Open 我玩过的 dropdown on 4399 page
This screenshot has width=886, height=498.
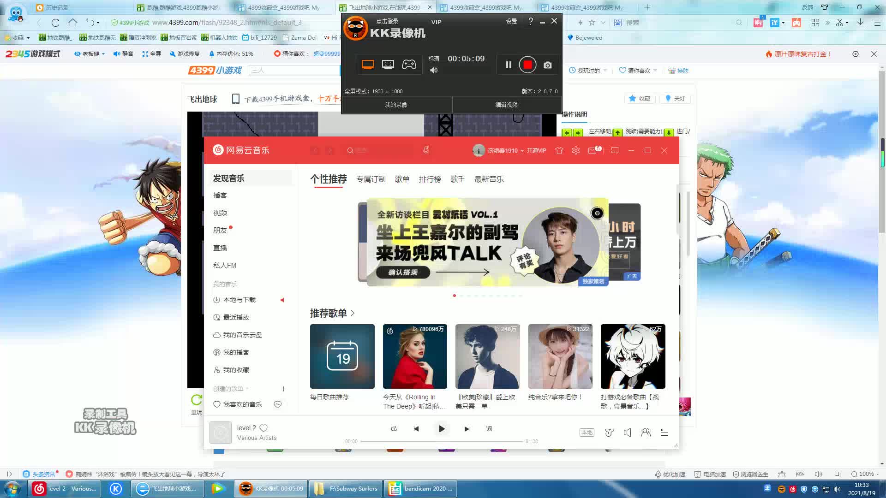click(x=588, y=71)
